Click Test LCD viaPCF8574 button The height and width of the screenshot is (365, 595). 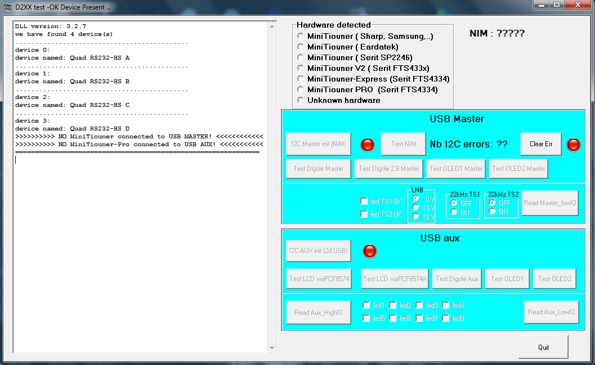coord(319,279)
